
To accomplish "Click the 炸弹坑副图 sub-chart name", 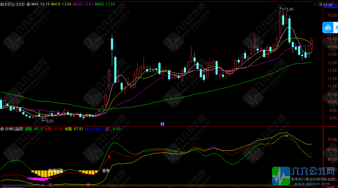I will pos(14,129).
